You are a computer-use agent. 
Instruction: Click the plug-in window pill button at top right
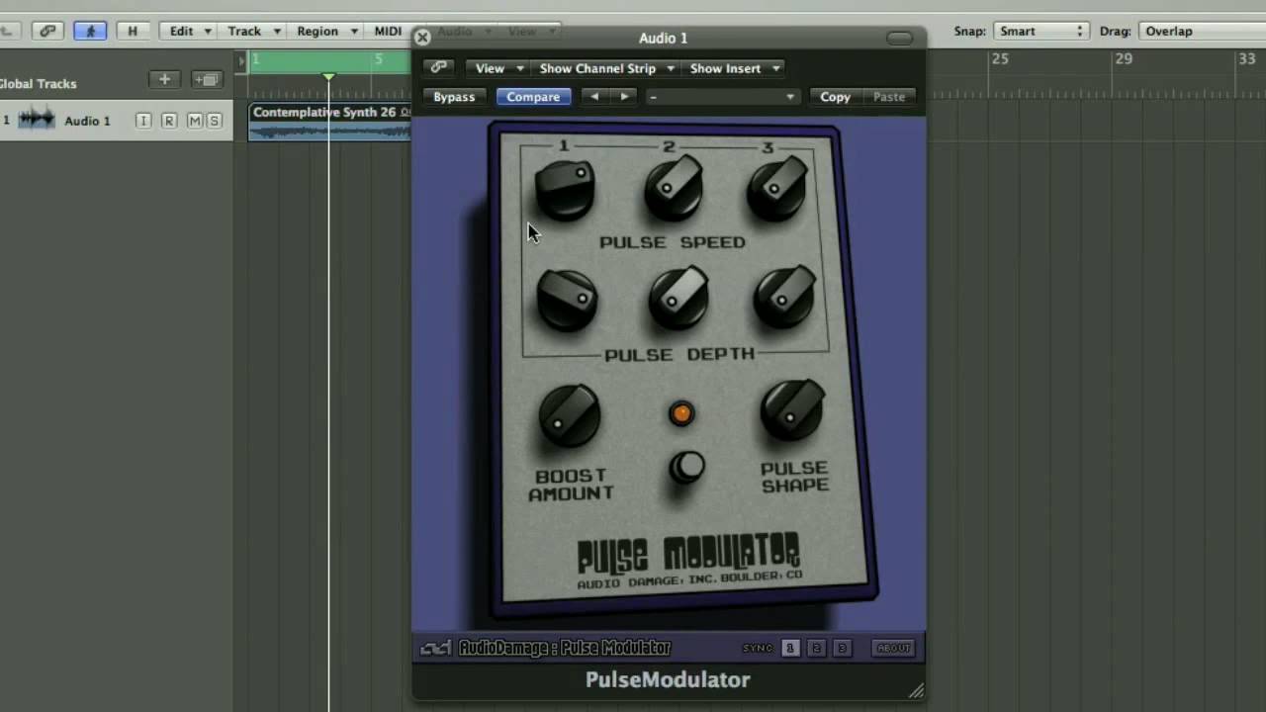[x=899, y=38]
